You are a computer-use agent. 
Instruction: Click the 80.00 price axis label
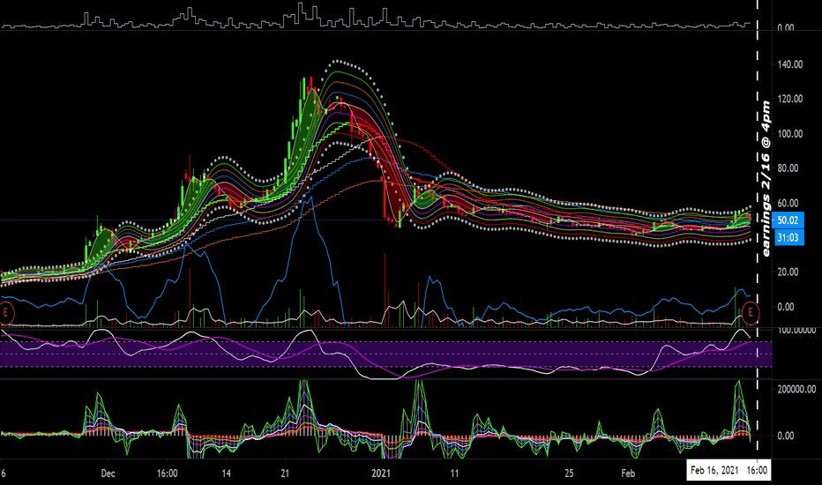[788, 168]
